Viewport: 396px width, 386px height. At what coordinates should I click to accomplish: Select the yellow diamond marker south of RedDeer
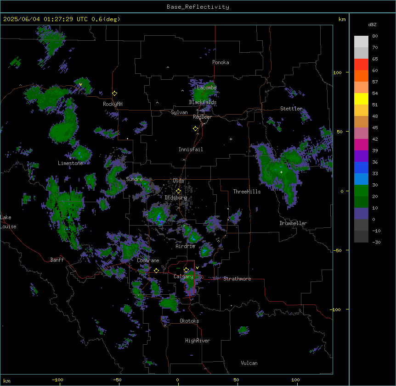[x=196, y=129]
